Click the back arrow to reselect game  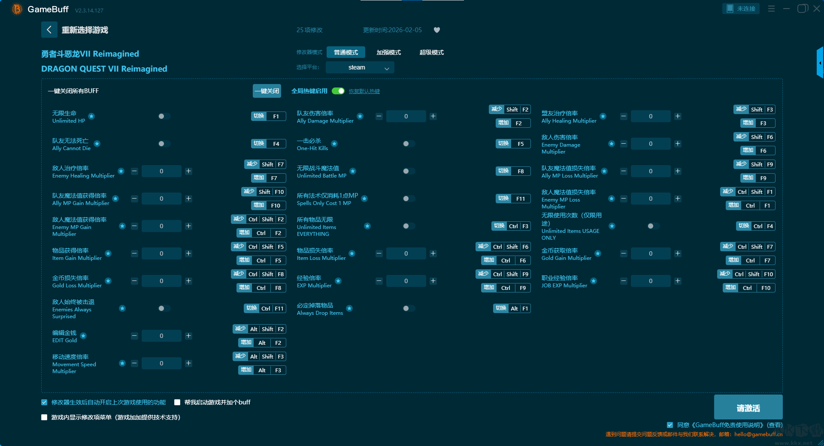(49, 30)
